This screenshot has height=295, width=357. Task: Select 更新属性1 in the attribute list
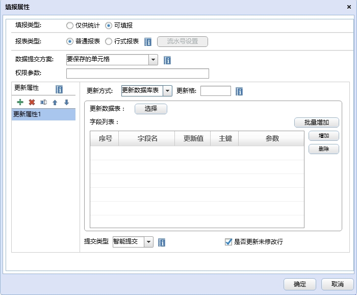[x=43, y=114]
